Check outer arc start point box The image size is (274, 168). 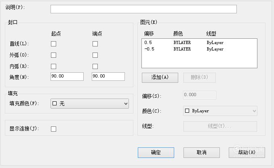(x=53, y=55)
